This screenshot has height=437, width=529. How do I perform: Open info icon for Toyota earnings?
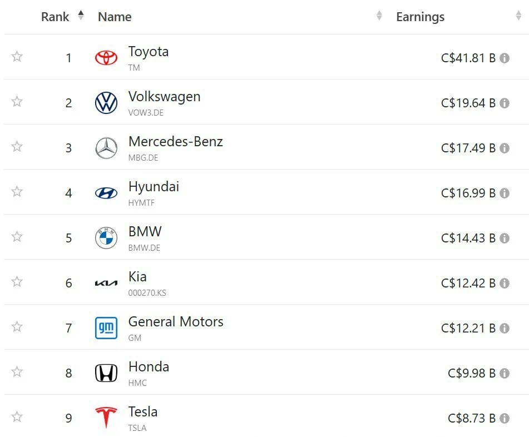pyautogui.click(x=505, y=58)
